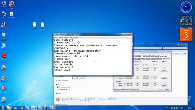Open the Правка menu in Notepad
Screen dimensions: 195x110
[61, 37]
